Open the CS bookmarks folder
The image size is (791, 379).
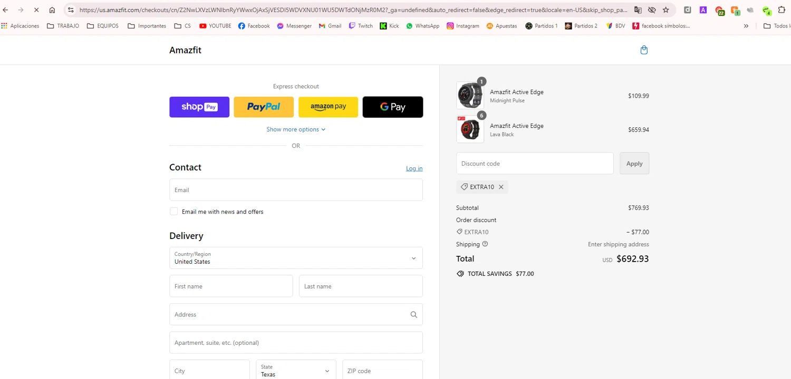tap(182, 26)
